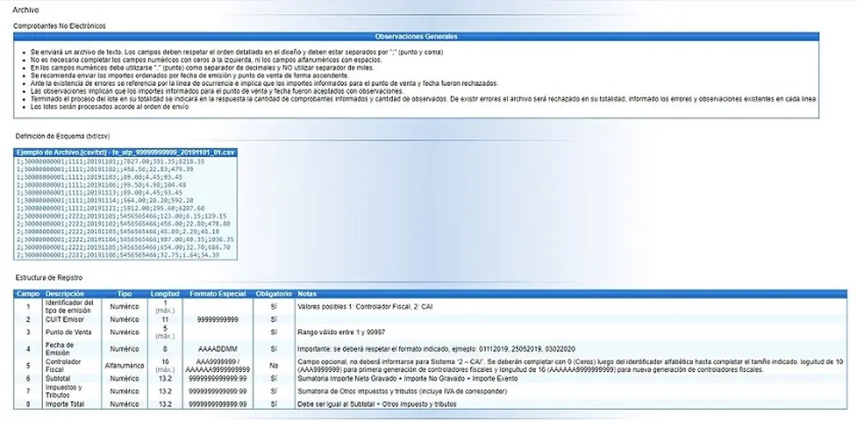Select the Comprobantes No Electrónicos heading
This screenshot has height=421, width=857.
tap(59, 26)
